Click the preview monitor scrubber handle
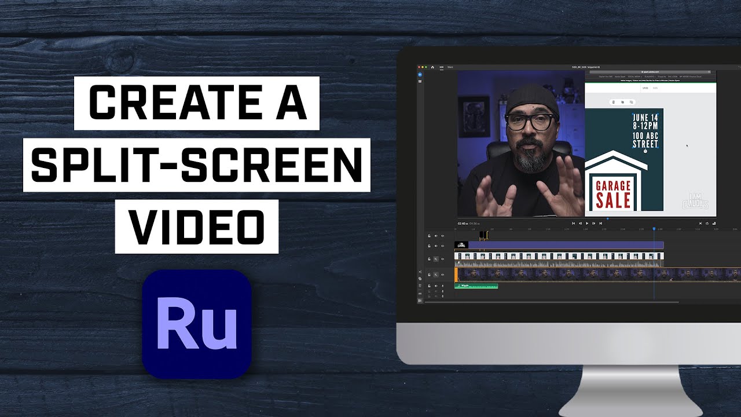 (x=607, y=218)
